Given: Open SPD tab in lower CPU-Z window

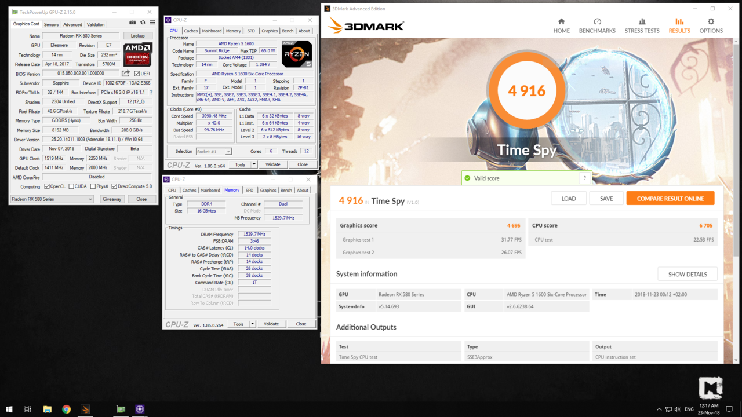Looking at the screenshot, I should [x=249, y=190].
